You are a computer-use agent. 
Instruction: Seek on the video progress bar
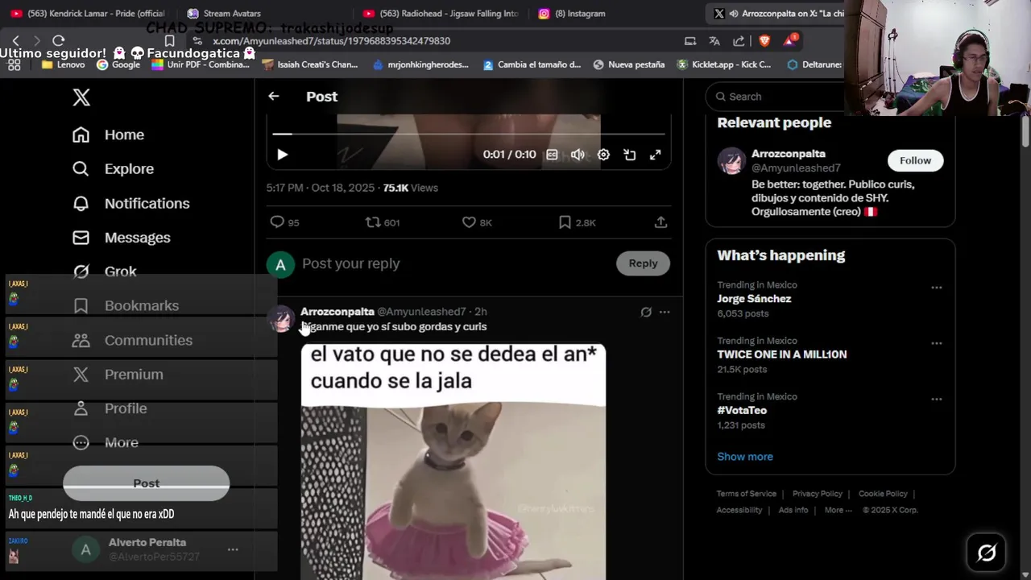coord(469,134)
